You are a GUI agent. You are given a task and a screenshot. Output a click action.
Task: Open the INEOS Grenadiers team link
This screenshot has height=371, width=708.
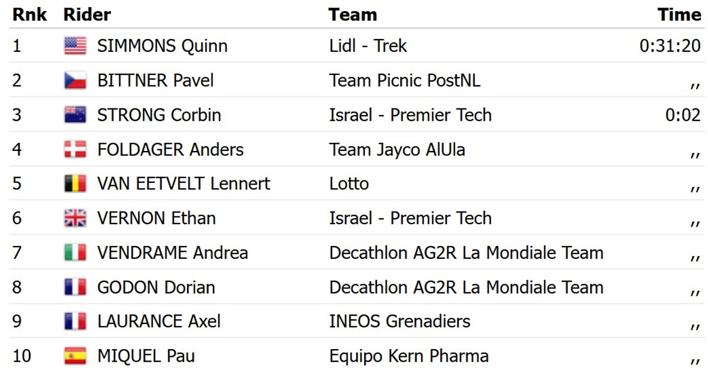(399, 321)
